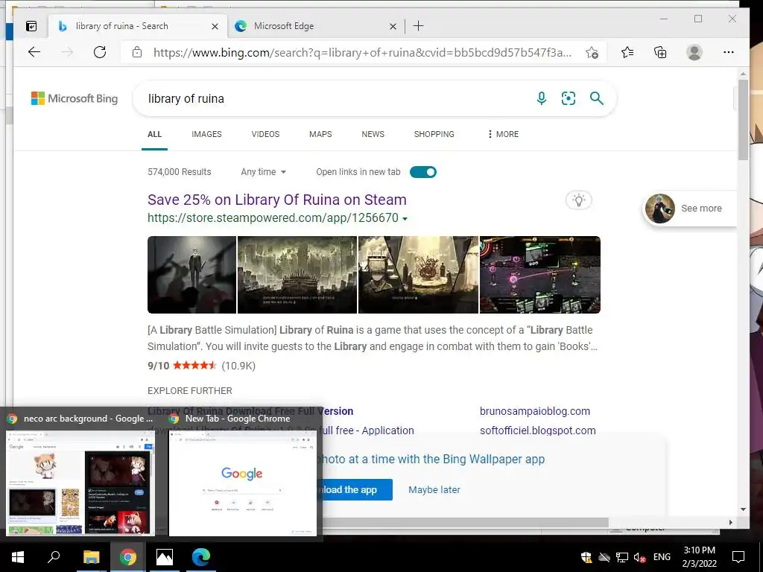Click the Bing visual search icon
Viewport: 763px width, 572px height.
coord(569,98)
